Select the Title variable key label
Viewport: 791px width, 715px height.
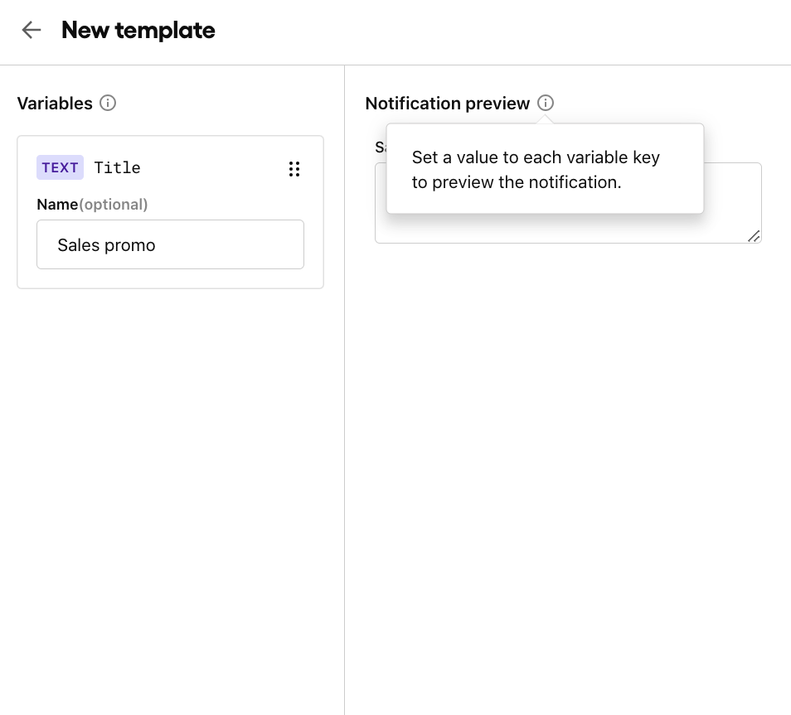coord(117,167)
